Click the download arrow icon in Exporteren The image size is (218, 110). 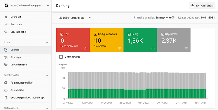coord(192,6)
